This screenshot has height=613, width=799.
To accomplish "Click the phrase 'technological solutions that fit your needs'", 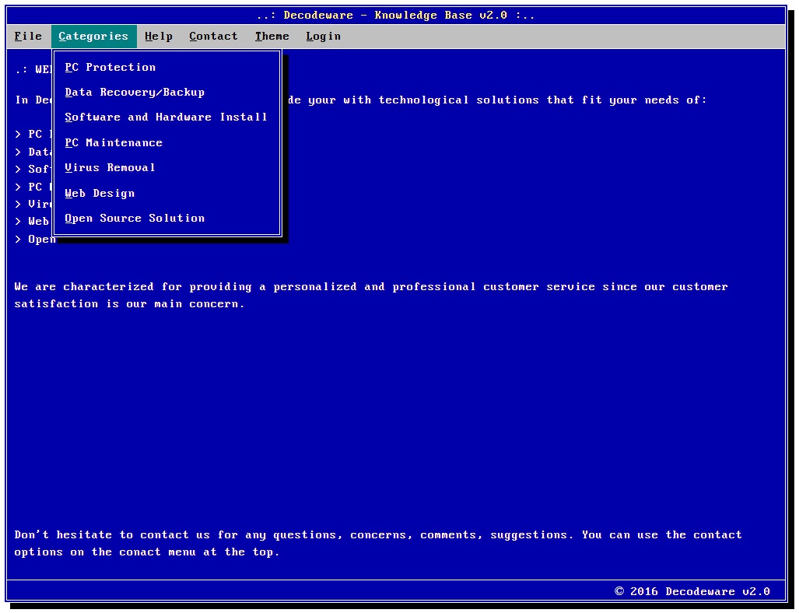I will pyautogui.click(x=528, y=100).
